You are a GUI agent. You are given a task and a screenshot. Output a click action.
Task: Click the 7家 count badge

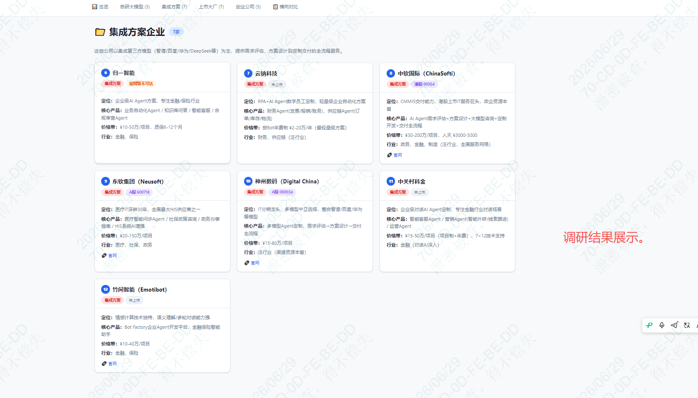[x=176, y=32]
